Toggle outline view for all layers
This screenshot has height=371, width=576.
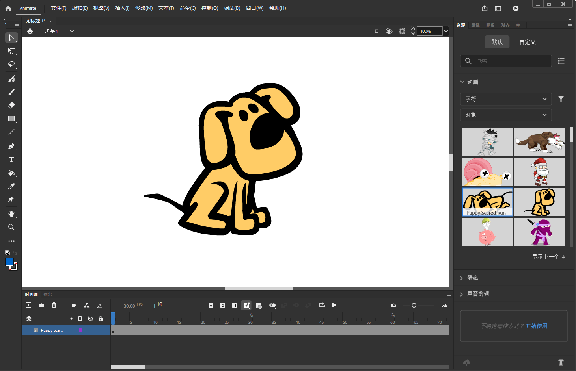coord(80,319)
